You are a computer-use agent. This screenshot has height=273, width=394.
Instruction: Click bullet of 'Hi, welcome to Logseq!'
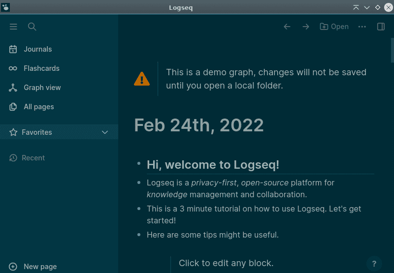[139, 164]
